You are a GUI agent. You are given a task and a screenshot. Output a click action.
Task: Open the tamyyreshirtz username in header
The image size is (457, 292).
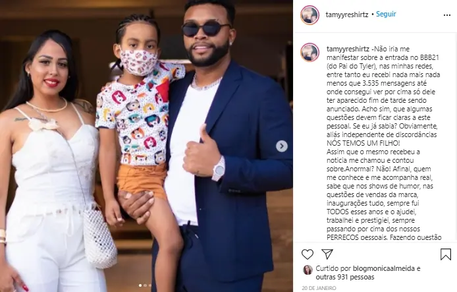coord(347,15)
